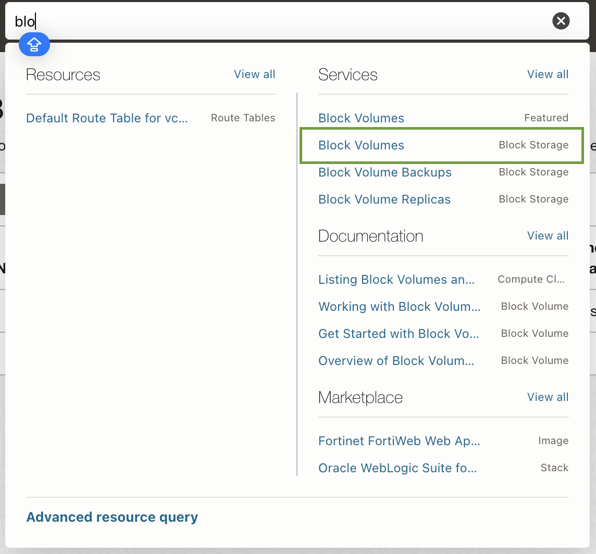The width and height of the screenshot is (596, 554).
Task: Open Block Volume Backups service
Action: (384, 172)
